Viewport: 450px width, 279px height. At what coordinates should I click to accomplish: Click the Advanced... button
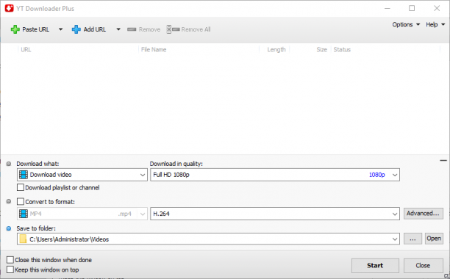(x=424, y=214)
